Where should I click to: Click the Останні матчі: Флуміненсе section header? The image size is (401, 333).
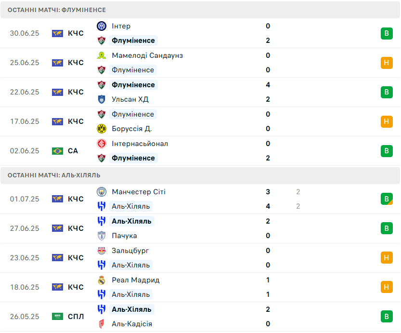[x=200, y=10]
